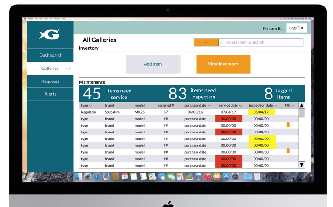Screen dimensions: 333x207
Task: Open Finder from the dock
Action: (x=79, y=177)
